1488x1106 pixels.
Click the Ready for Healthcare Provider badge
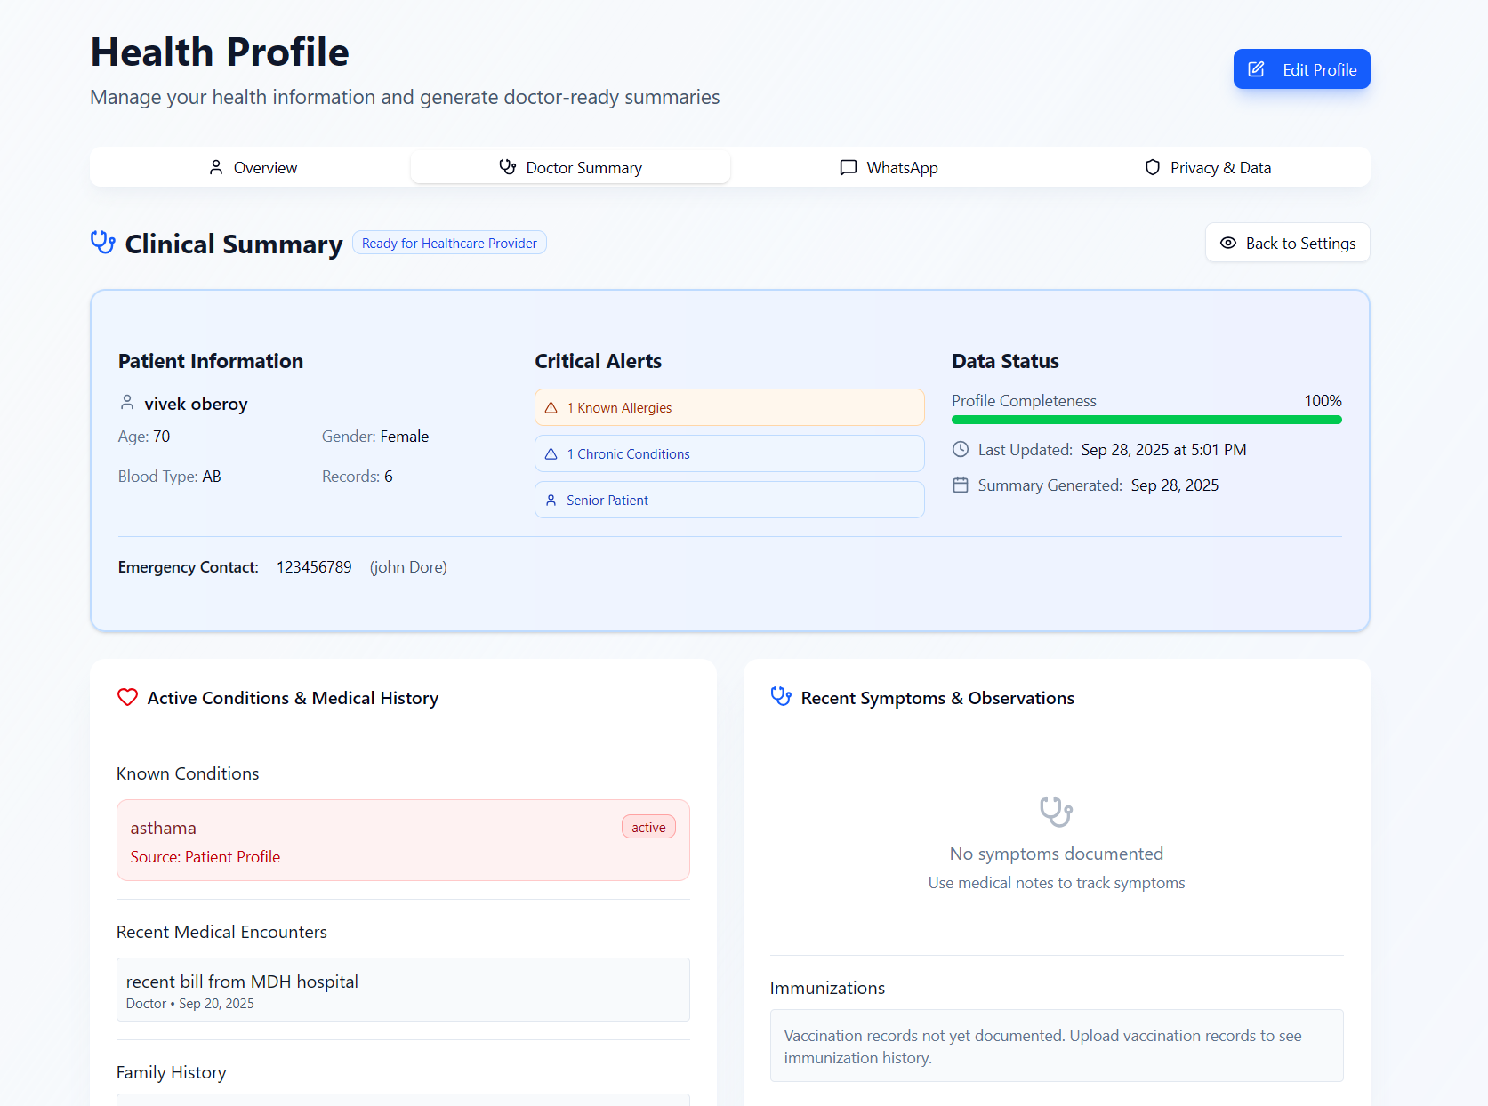[x=449, y=243]
